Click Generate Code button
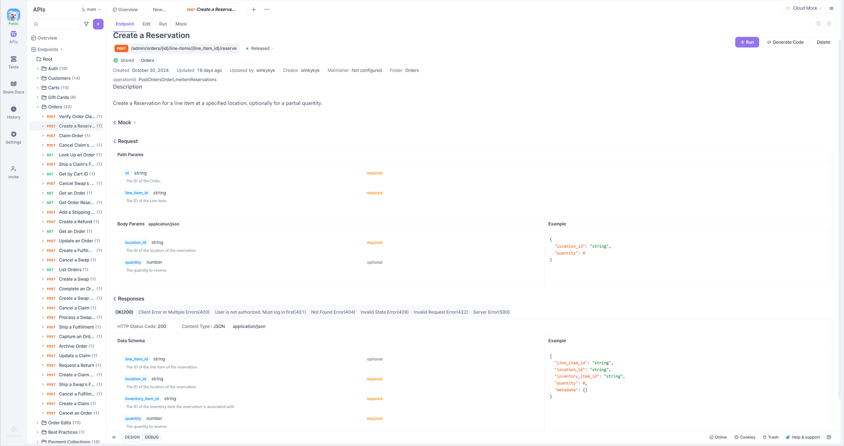Screen dimensions: 844x446 tap(785, 42)
